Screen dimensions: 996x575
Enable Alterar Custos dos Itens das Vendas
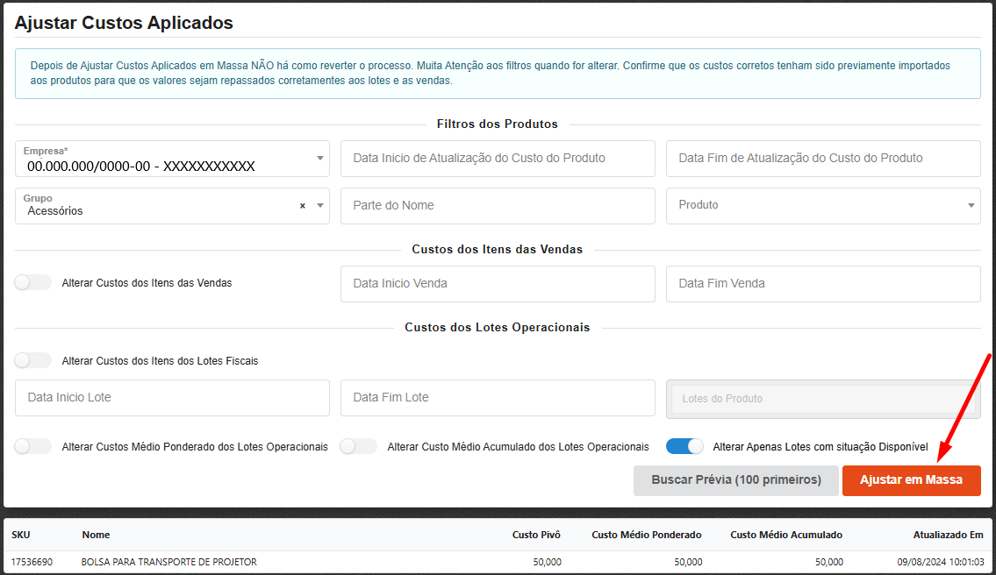[x=33, y=282]
